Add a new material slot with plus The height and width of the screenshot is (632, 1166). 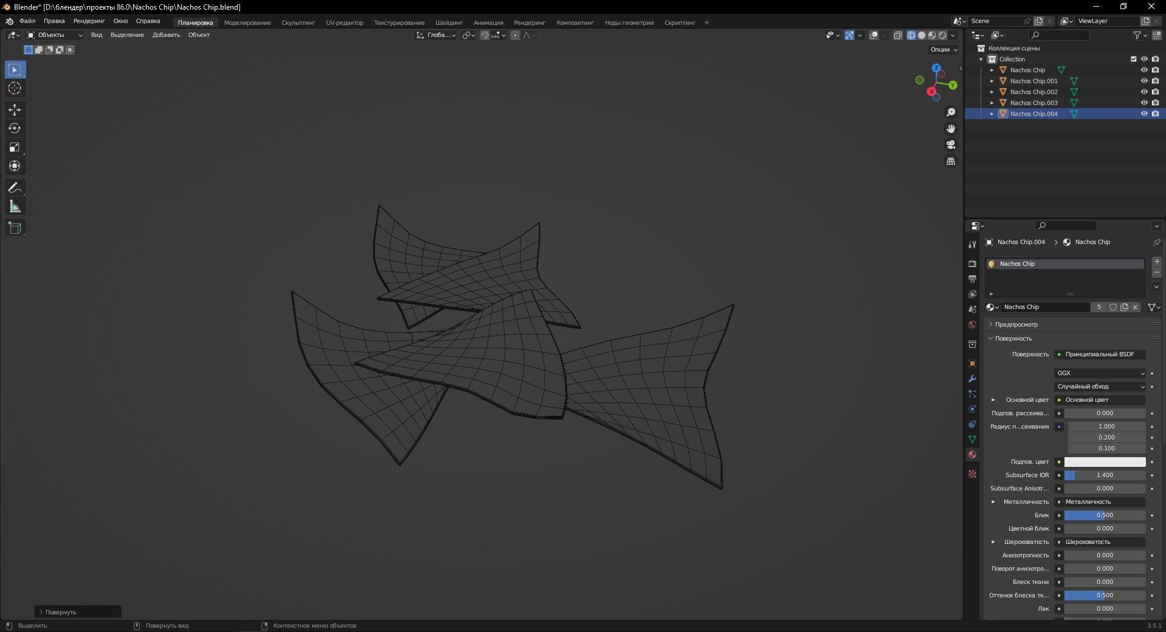(1156, 262)
